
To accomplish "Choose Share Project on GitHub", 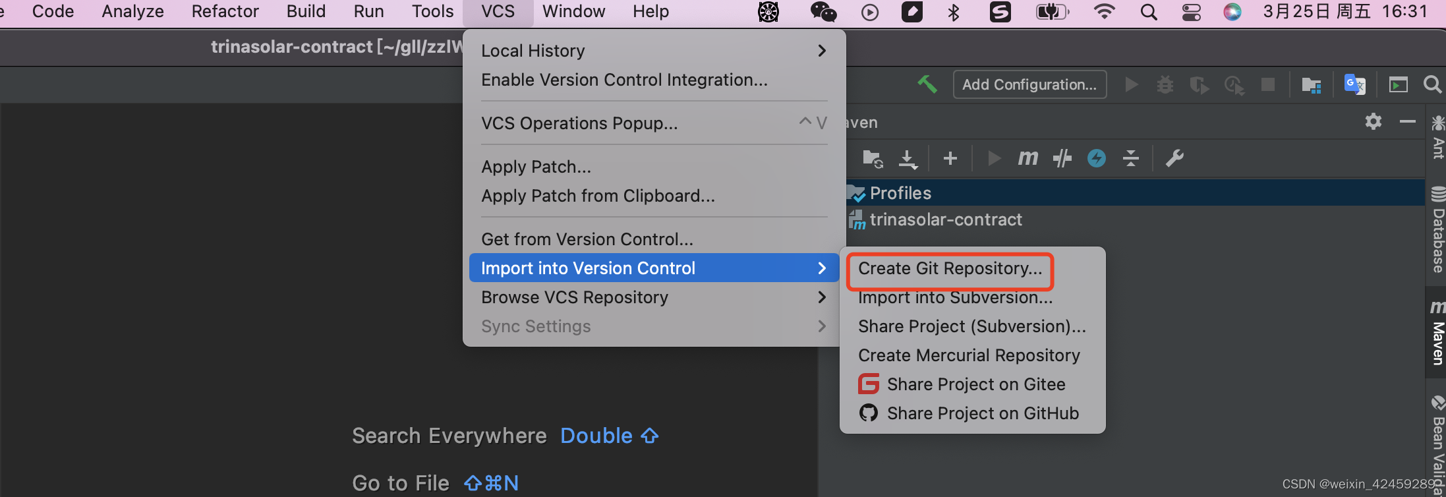I will point(973,413).
